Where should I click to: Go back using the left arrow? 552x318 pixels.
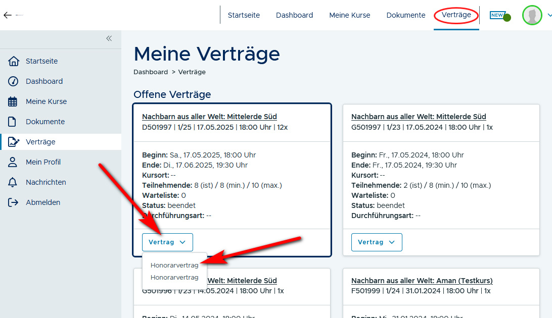click(x=7, y=15)
